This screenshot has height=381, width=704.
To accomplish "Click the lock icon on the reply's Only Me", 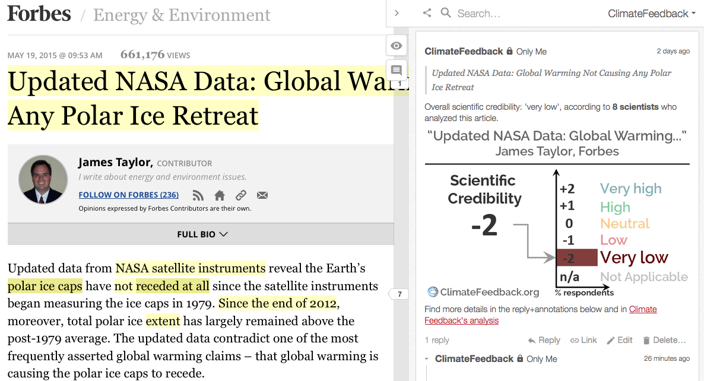I will (520, 358).
